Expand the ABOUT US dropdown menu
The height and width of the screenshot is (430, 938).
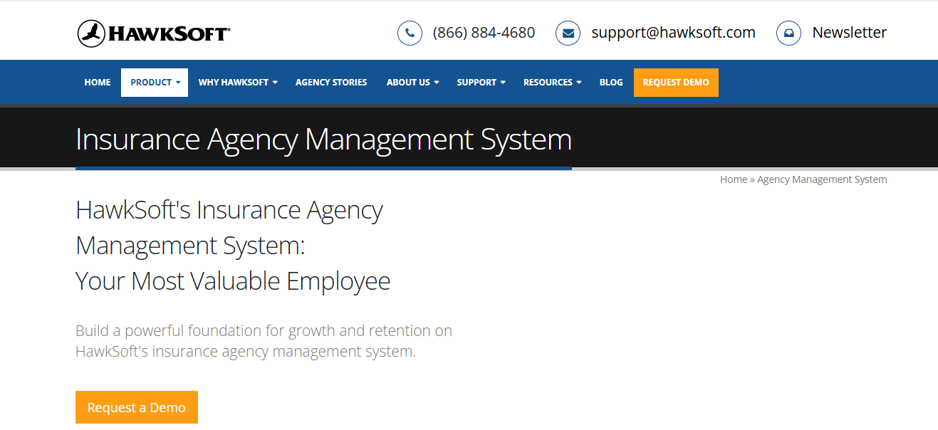click(412, 83)
